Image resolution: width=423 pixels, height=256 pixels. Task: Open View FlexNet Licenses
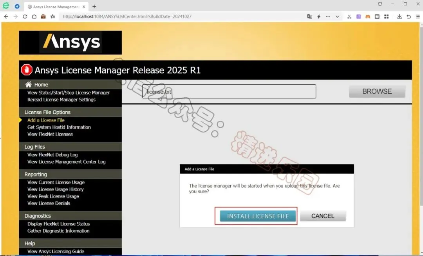point(50,134)
